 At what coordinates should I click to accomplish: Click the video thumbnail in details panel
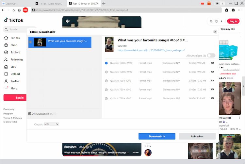tap(109, 44)
